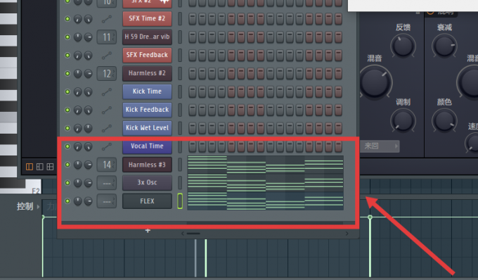Toggle the first step button of Kick Feedback
Screen dimensions: 478x280
(193, 110)
